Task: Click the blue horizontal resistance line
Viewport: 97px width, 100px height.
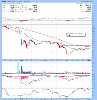Action: coord(74,45)
